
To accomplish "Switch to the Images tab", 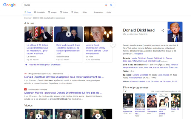I will 52,12.
